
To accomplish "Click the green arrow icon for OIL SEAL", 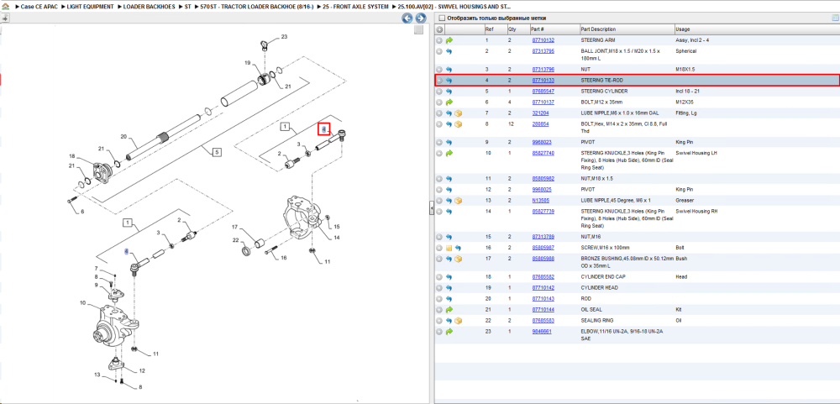I will [449, 310].
